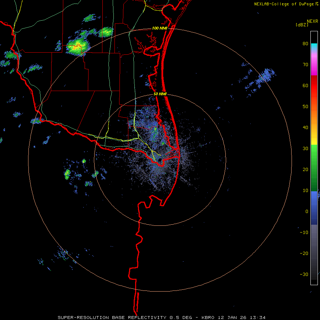320x320 pixels.
Task: Click the "[dBZ]" unit label
Action: [x=302, y=25]
